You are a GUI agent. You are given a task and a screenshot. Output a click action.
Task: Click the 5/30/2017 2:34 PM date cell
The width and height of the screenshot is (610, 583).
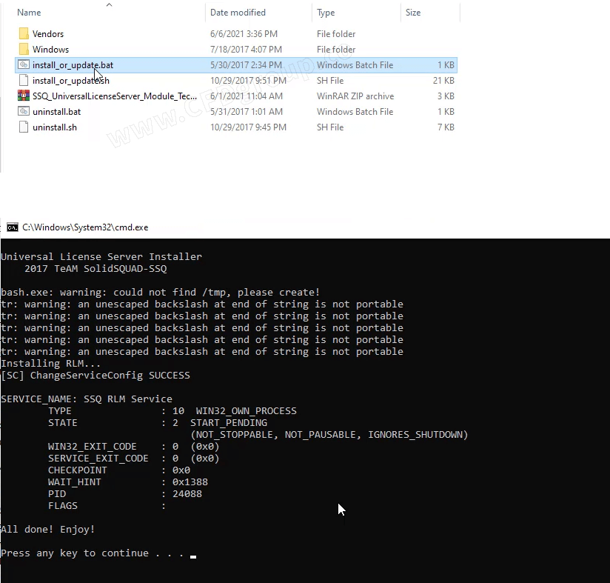246,65
